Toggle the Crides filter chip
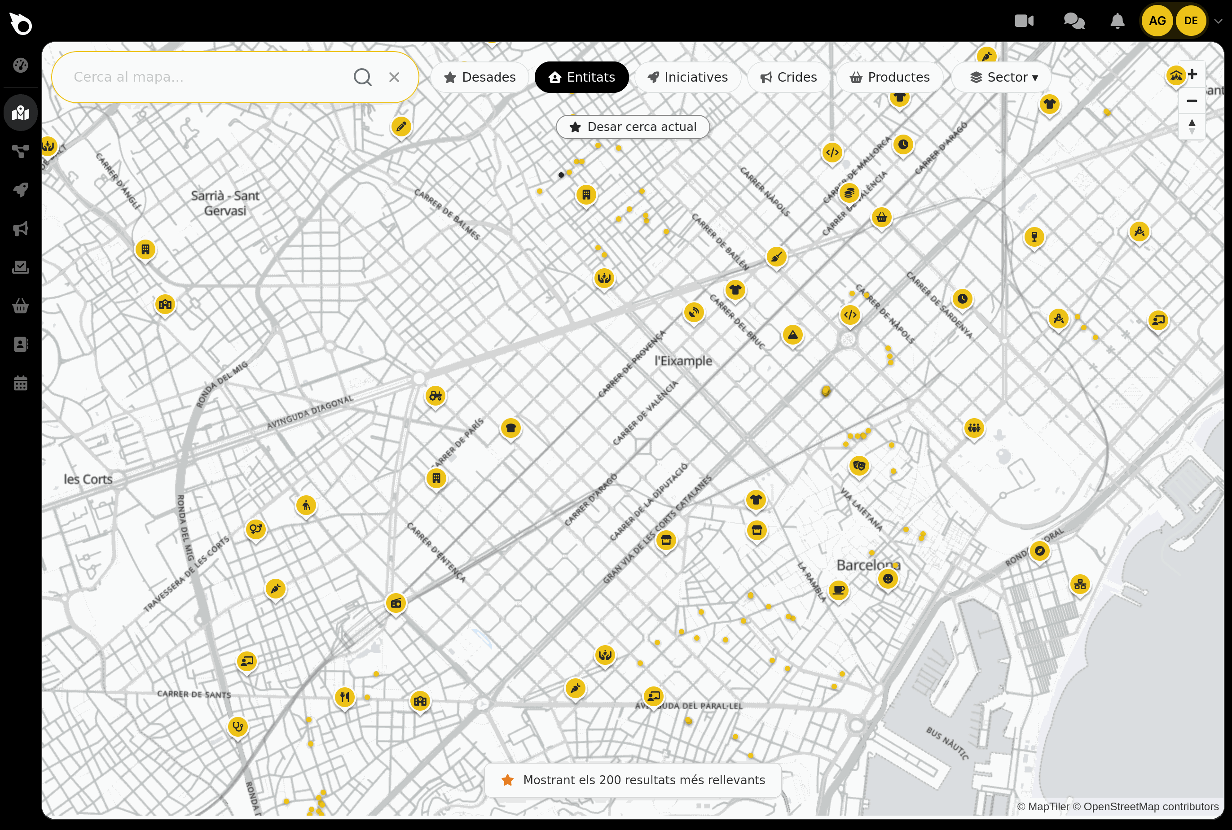 pyautogui.click(x=789, y=77)
